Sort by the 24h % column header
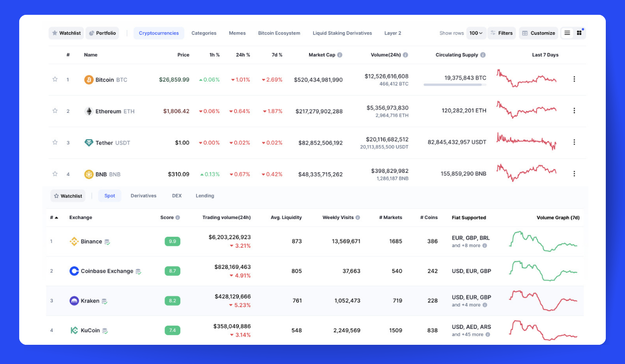Screen dimensions: 625x364 click(243, 55)
